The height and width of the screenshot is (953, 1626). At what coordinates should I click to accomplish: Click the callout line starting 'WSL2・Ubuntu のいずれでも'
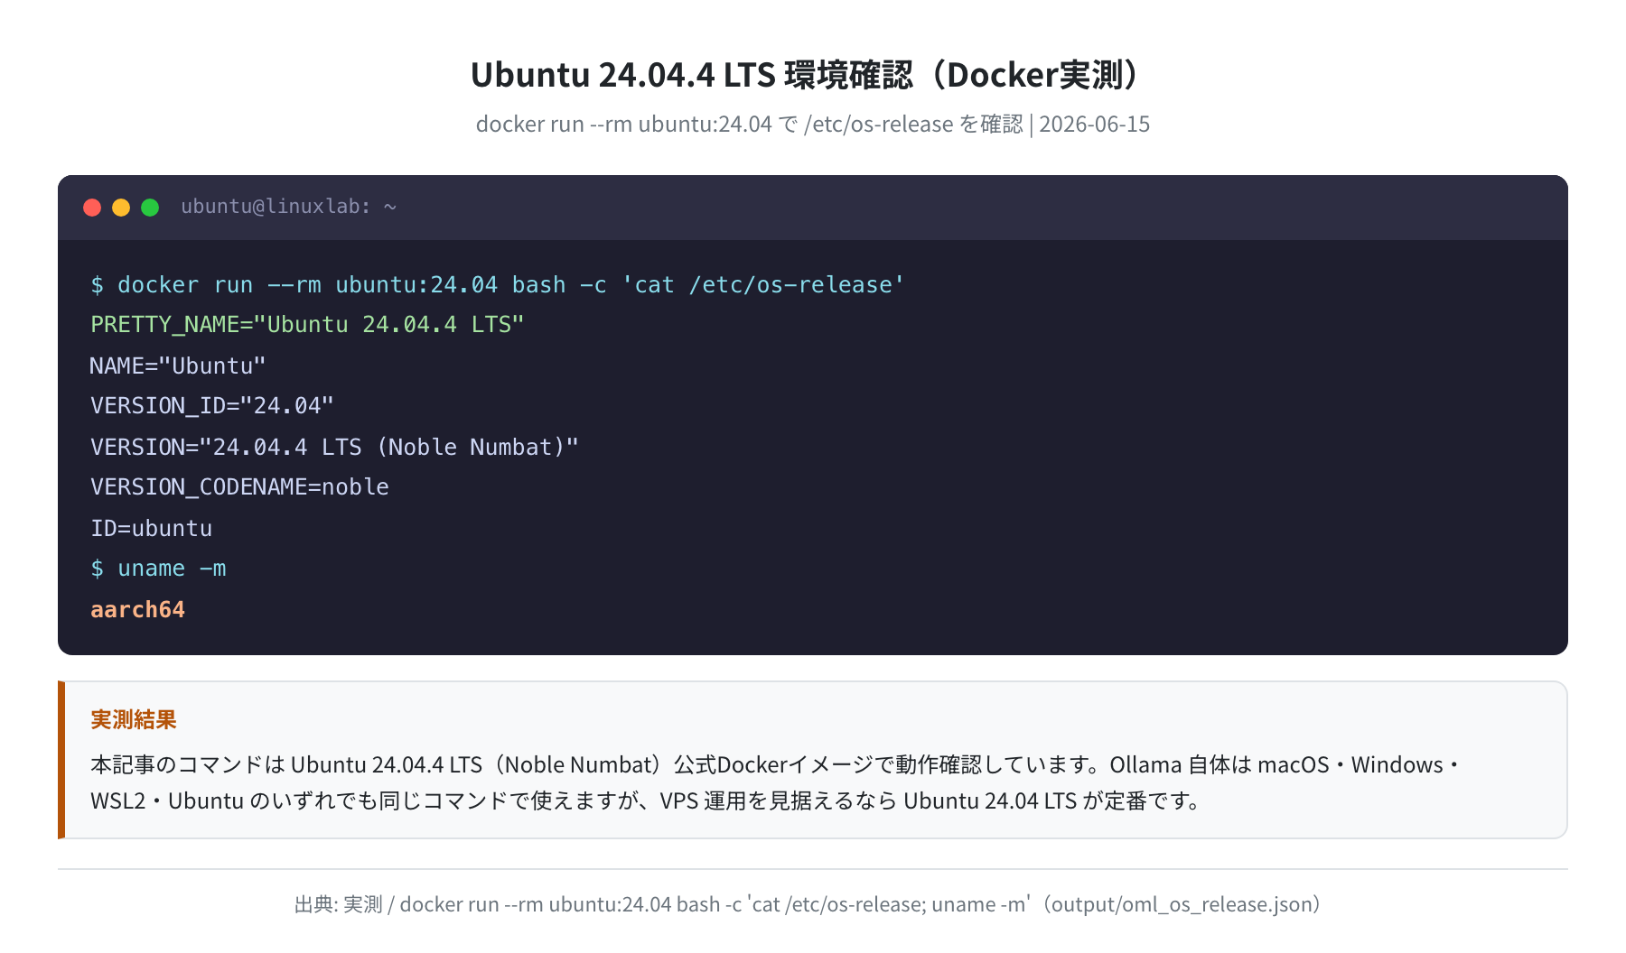click(647, 800)
